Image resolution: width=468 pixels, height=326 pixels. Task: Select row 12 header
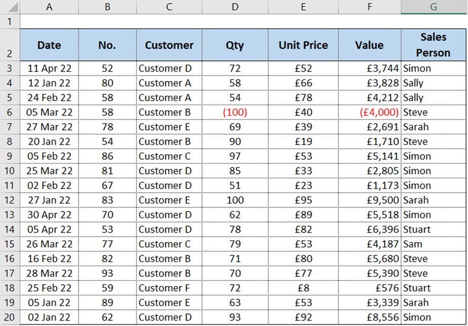(x=10, y=200)
